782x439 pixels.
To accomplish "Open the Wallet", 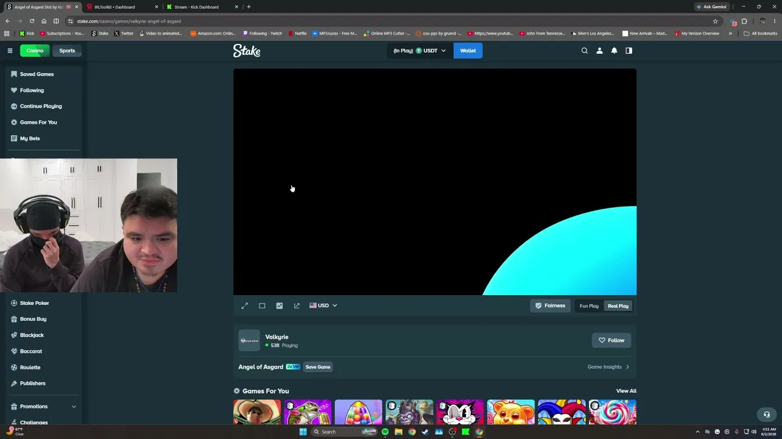I will [468, 51].
